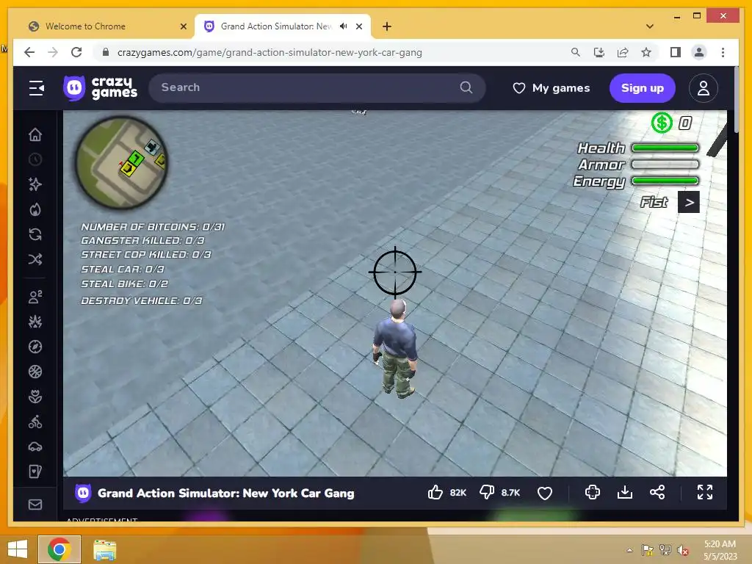This screenshot has height=564, width=752.
Task: Share this page from address bar
Action: coord(623,52)
